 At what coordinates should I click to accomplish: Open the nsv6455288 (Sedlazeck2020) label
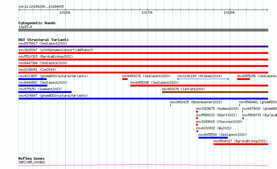(x=154, y=82)
